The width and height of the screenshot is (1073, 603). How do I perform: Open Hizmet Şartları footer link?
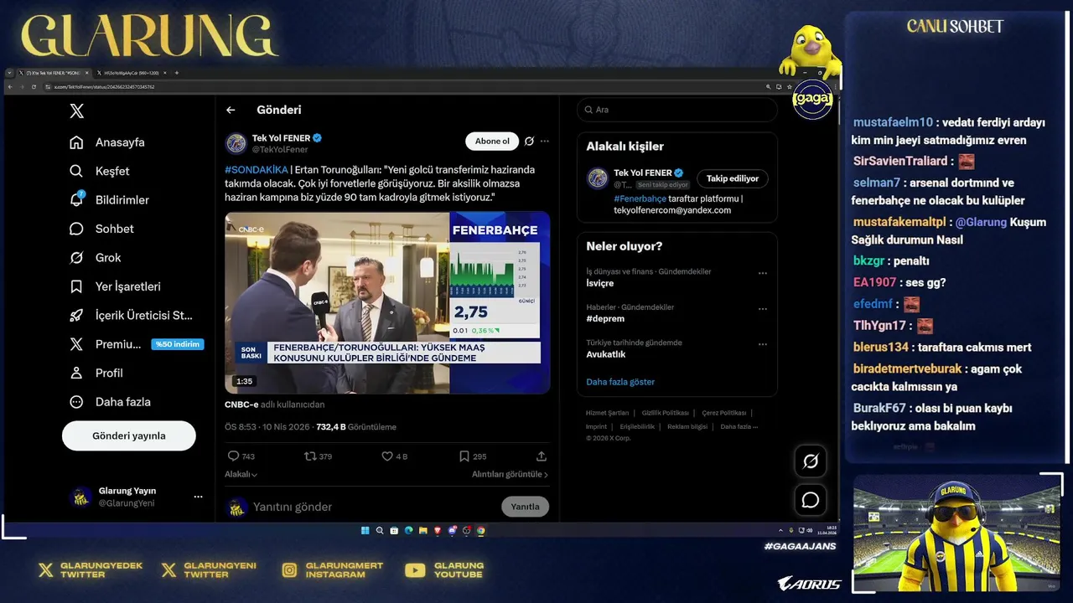point(607,413)
